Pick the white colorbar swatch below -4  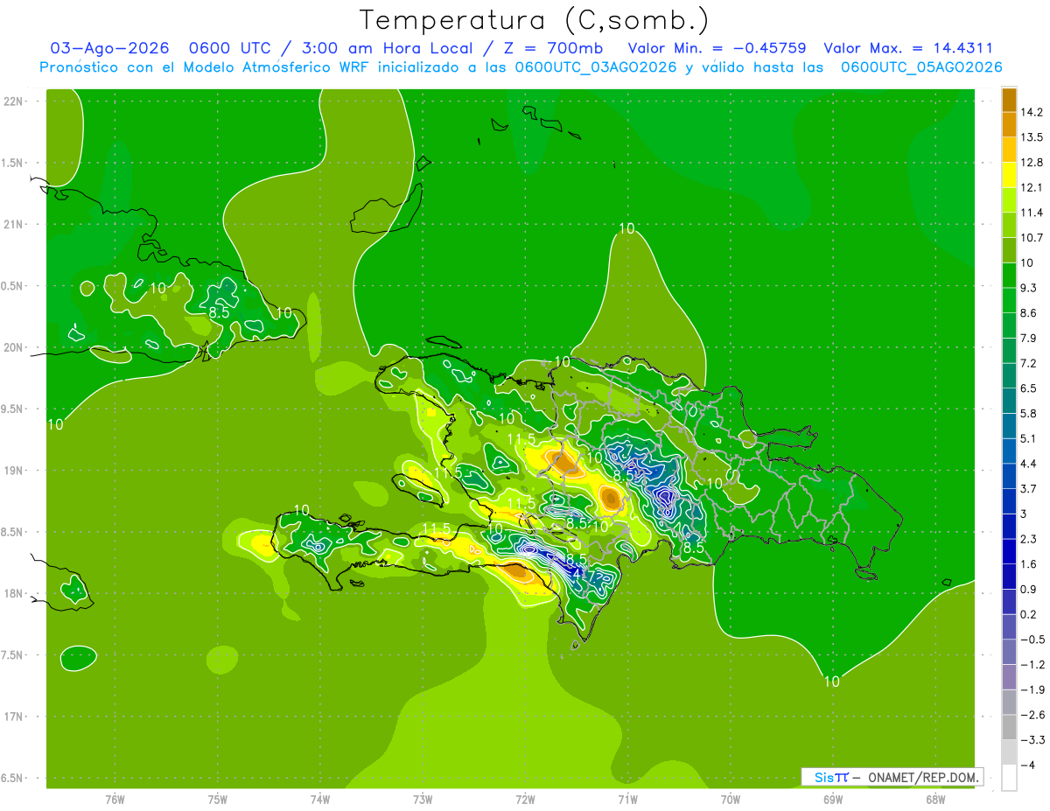1009,777
